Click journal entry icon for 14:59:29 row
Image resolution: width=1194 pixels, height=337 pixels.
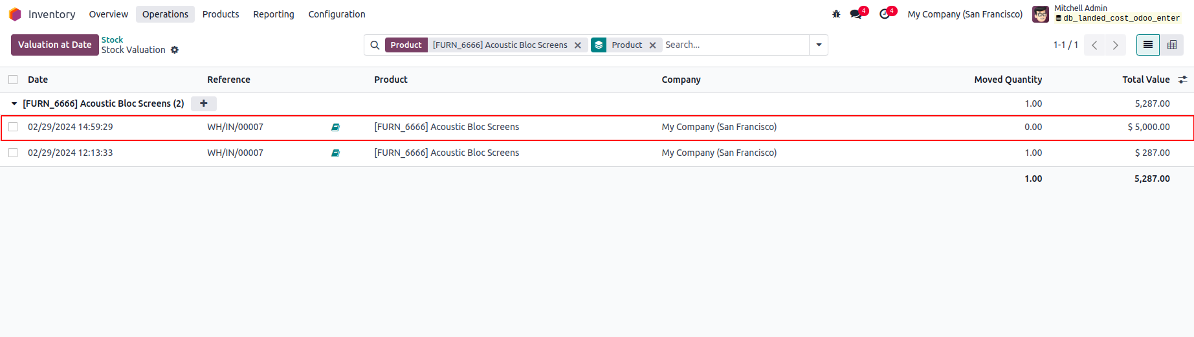click(x=335, y=127)
